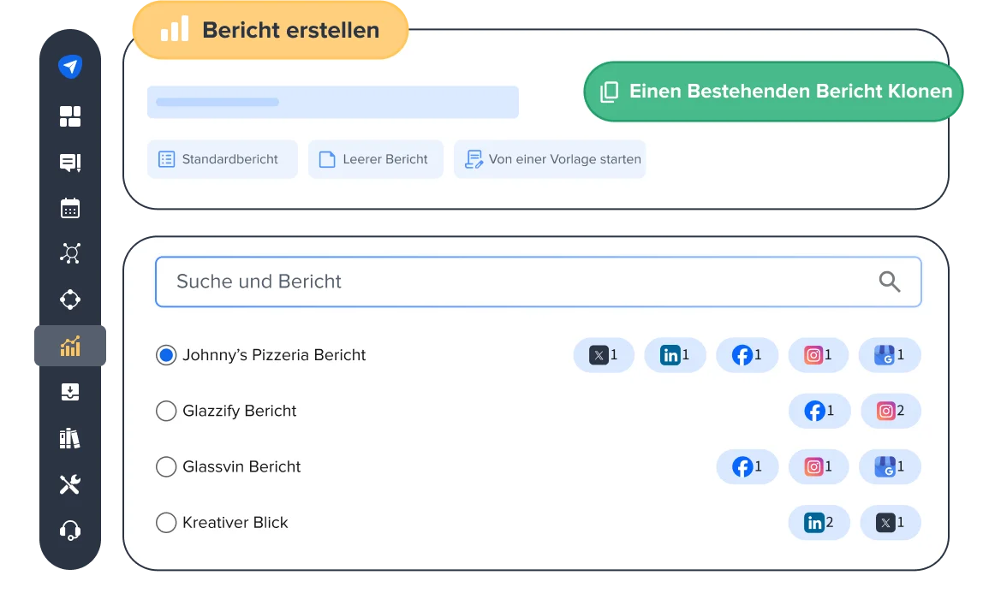Open the inbox messages icon in sidebar
Screen dimensions: 983x599
pyautogui.click(x=69, y=163)
